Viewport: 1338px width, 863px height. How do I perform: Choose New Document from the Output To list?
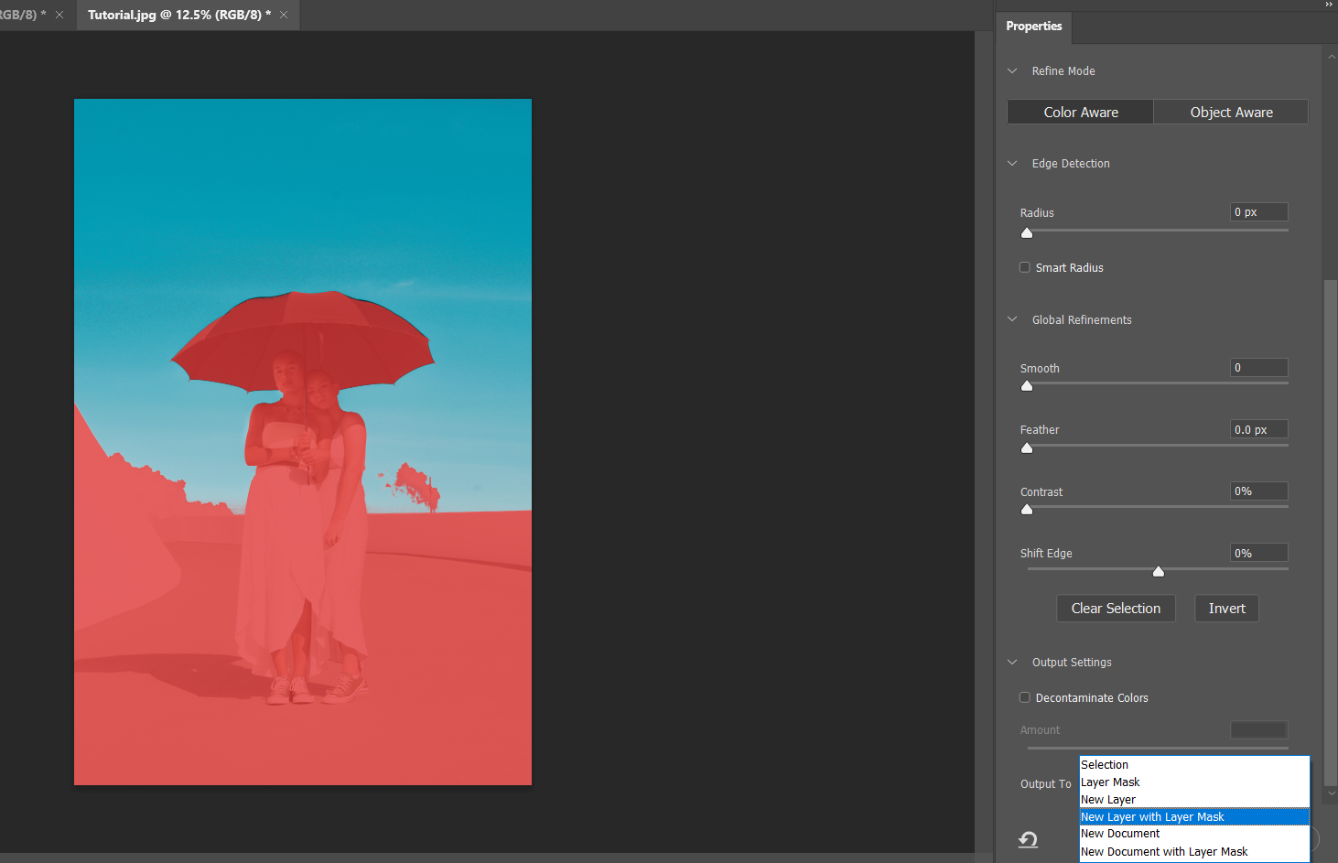[x=1120, y=833]
